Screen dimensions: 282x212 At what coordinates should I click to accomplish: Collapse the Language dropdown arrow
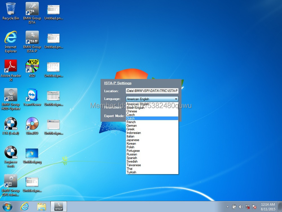[176, 99]
